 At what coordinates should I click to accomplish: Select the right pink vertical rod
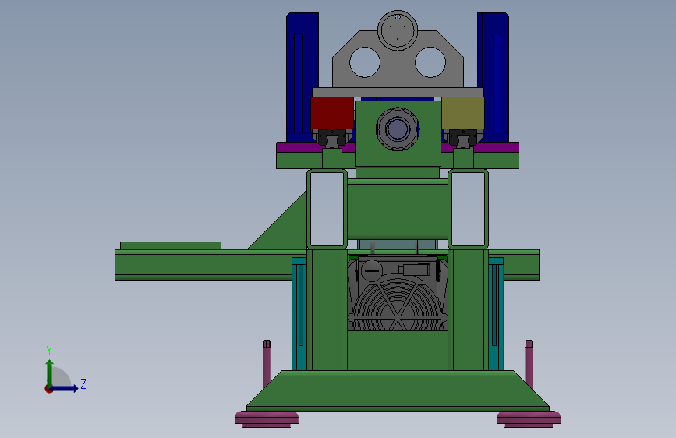pos(529,364)
